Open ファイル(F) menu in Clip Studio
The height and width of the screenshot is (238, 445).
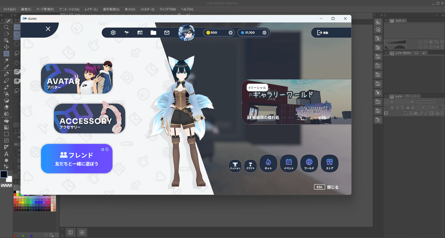pos(9,9)
